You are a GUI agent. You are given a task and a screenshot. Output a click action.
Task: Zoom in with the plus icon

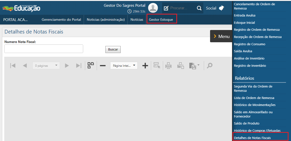coord(145,65)
